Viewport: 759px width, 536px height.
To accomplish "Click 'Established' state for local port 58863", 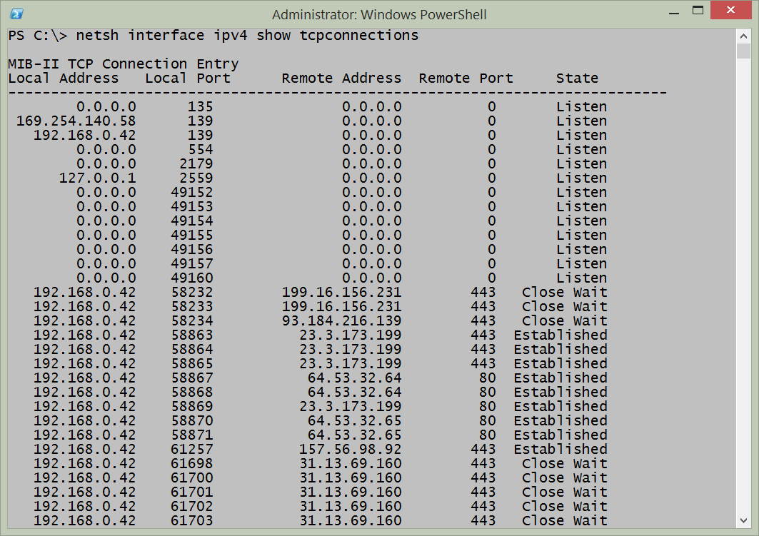I will tap(560, 335).
